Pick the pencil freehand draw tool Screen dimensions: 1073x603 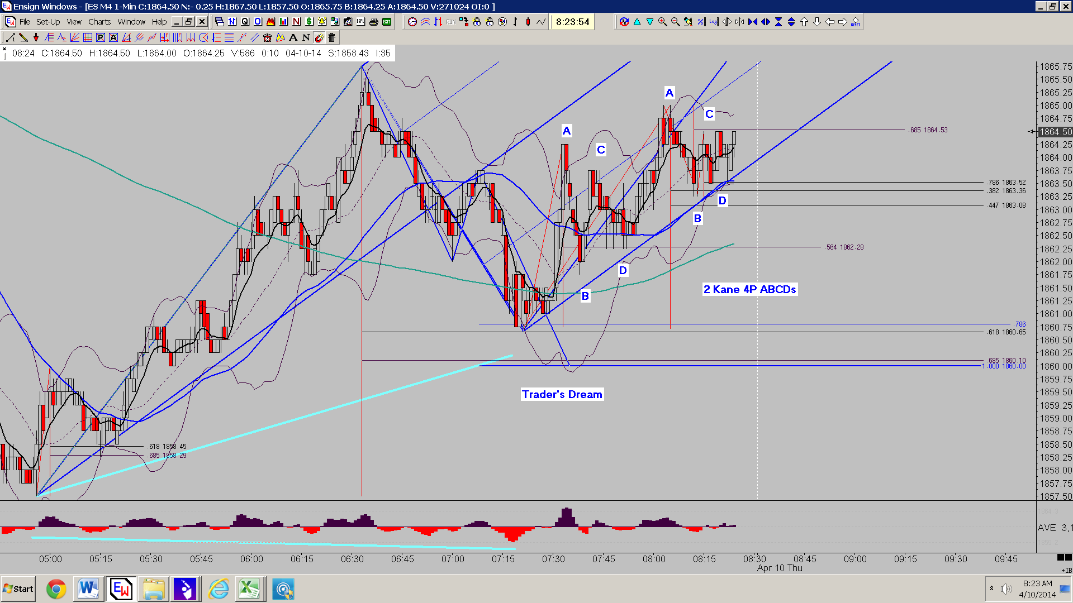click(23, 37)
